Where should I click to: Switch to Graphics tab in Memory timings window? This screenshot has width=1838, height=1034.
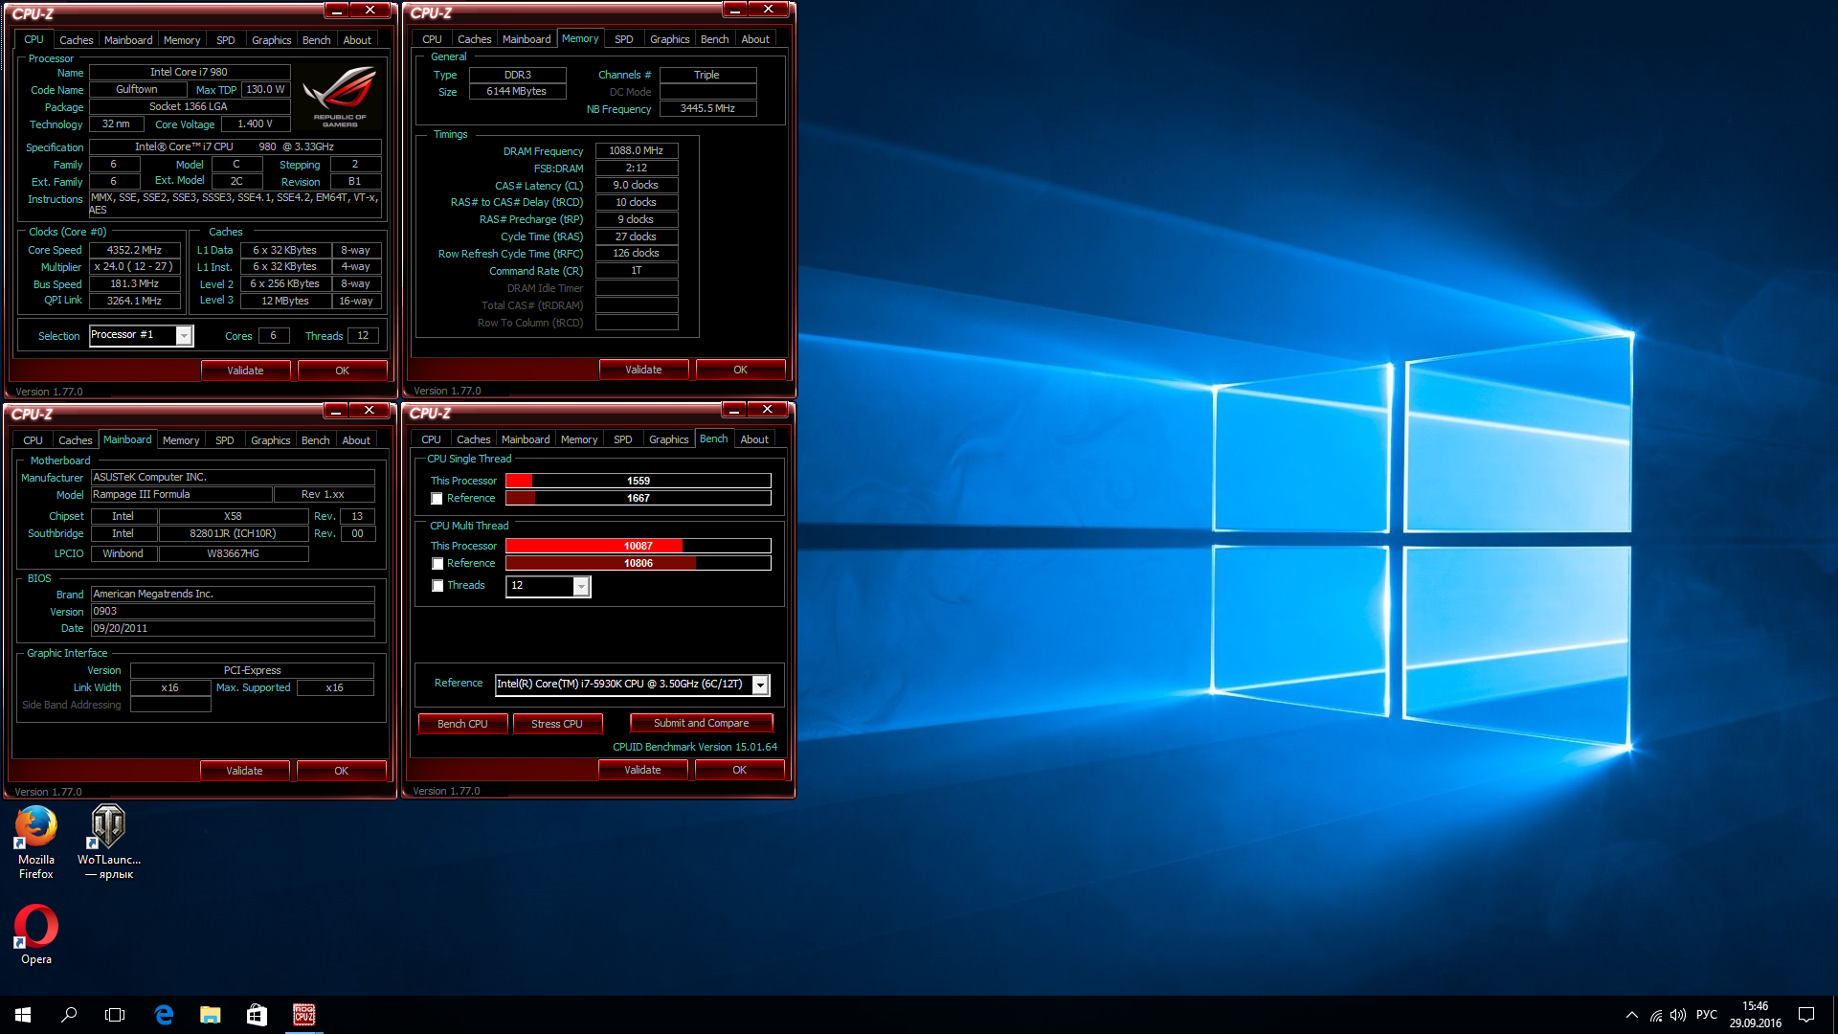669,39
